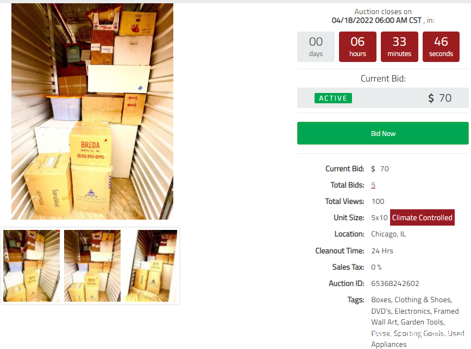Click the Climate Controlled badge
Image resolution: width=471 pixels, height=349 pixels.
pyautogui.click(x=422, y=217)
